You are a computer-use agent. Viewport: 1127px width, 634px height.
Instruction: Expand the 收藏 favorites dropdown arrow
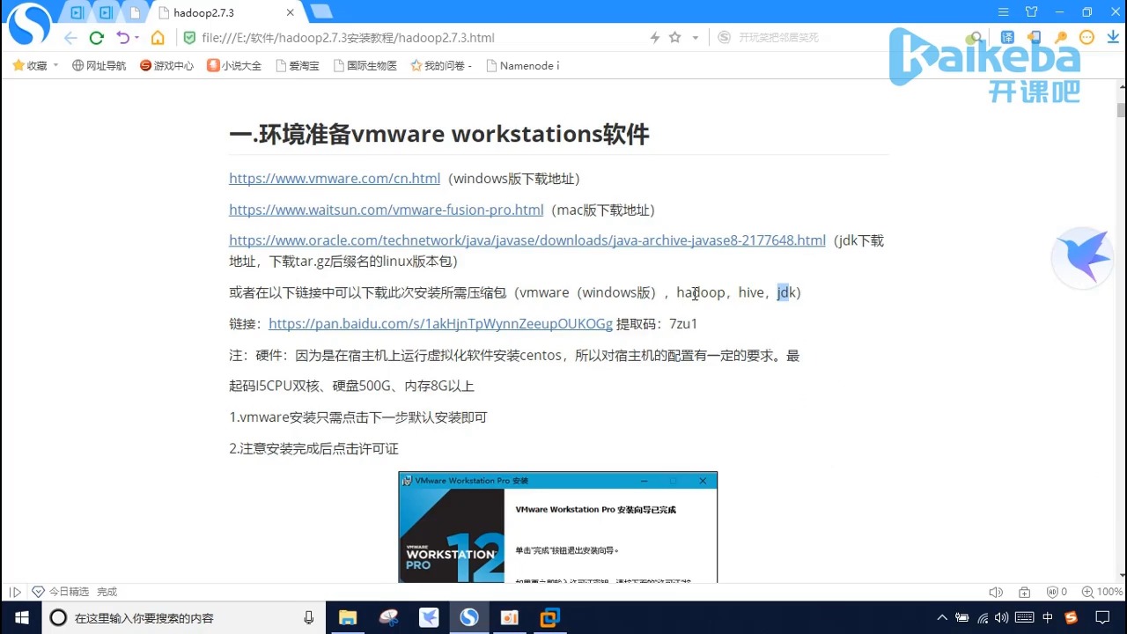pyautogui.click(x=55, y=65)
